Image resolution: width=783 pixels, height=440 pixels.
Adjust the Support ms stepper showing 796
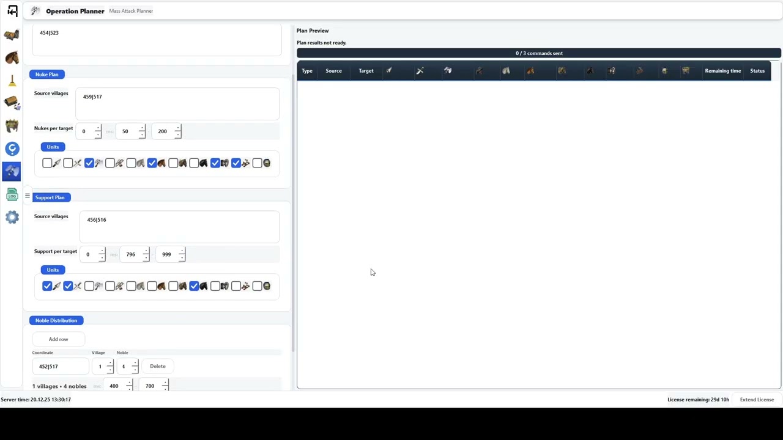135,254
